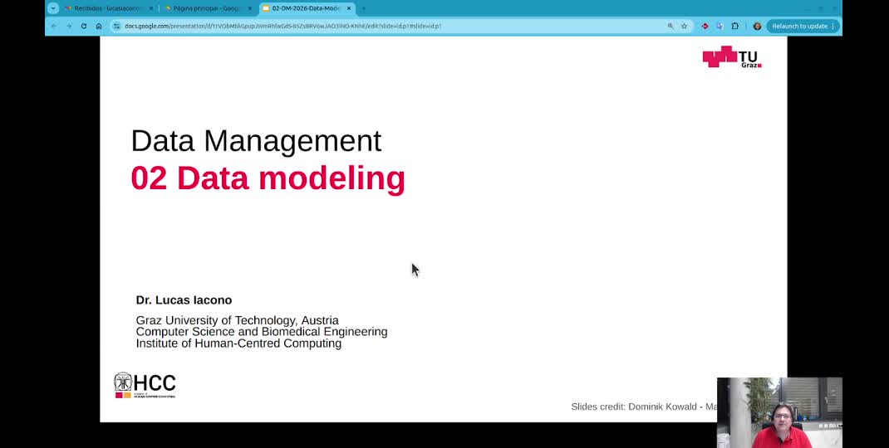The height and width of the screenshot is (448, 889).
Task: Click Institute of Human-Centred Computing text
Action: coord(238,343)
